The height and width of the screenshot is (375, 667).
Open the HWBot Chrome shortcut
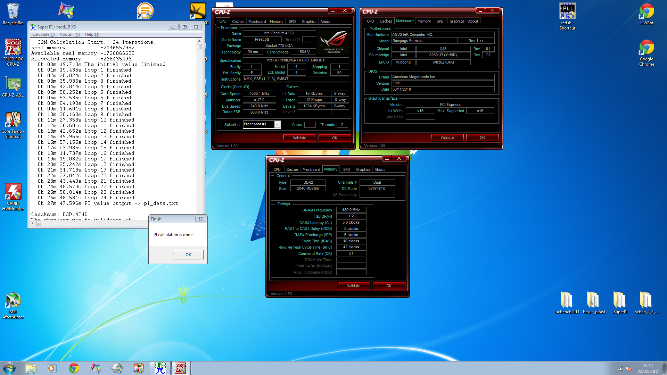point(647,14)
